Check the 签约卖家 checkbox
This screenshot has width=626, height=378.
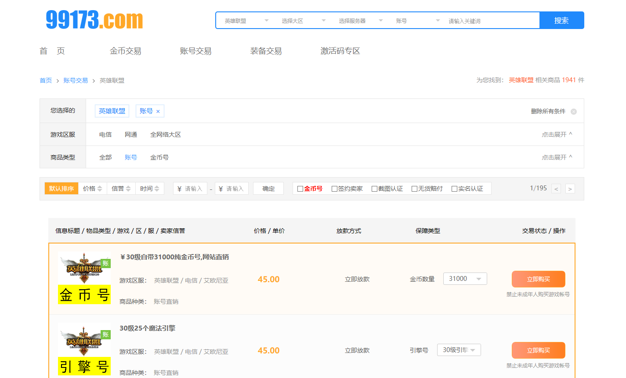[334, 189]
